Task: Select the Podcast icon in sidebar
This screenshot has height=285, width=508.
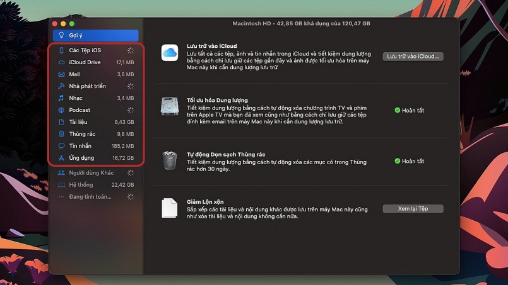Action: [x=61, y=110]
